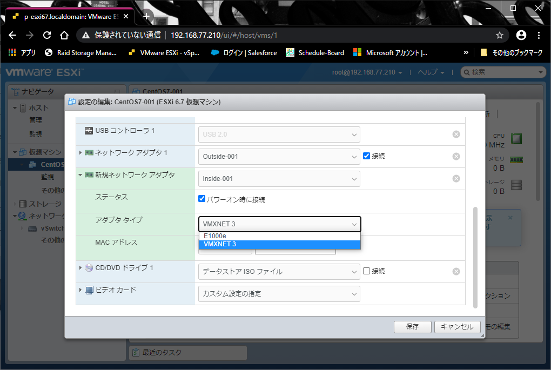Open a new browser tab
551x370 pixels.
tap(146, 16)
